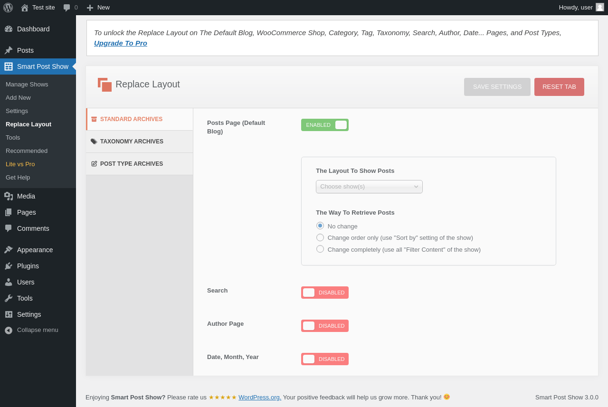Click the Pages icon in sidebar
The width and height of the screenshot is (608, 407).
click(x=9, y=212)
